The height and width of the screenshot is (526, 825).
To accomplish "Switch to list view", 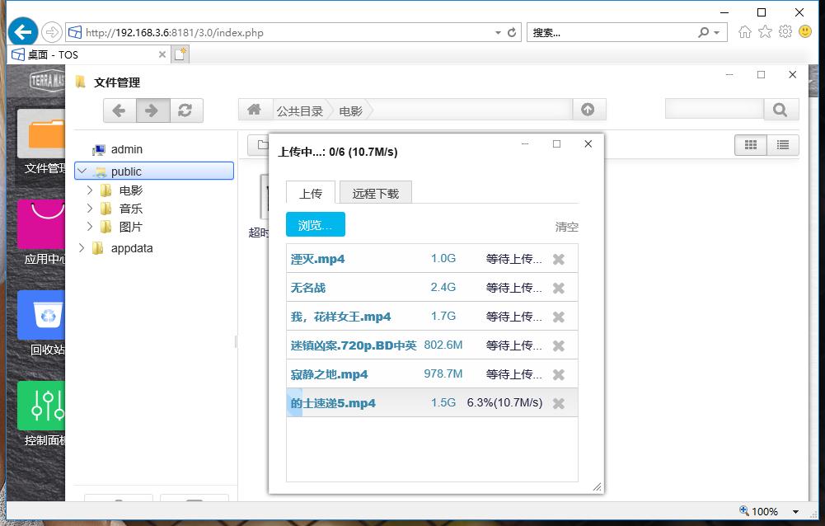I will click(x=782, y=145).
